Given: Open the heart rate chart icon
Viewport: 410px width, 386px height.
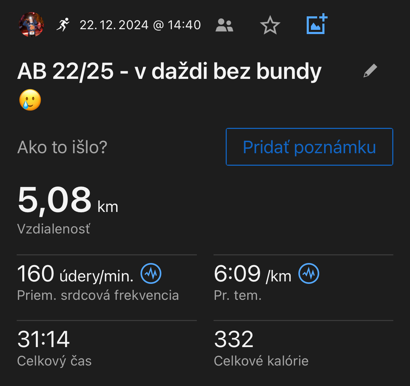Looking at the screenshot, I should [151, 273].
